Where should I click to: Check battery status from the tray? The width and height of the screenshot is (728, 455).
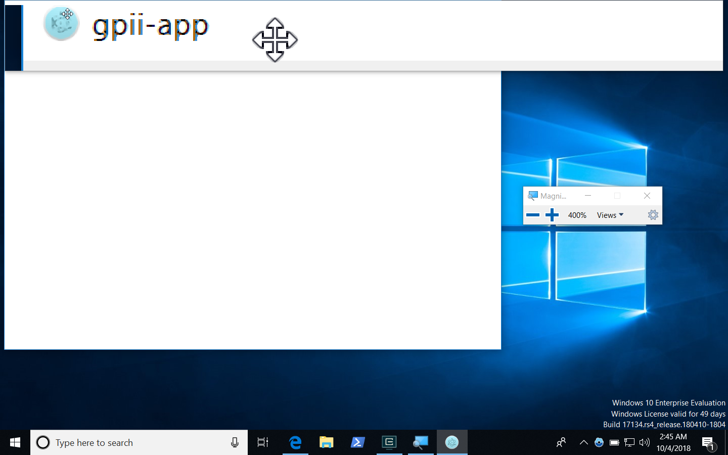click(614, 442)
